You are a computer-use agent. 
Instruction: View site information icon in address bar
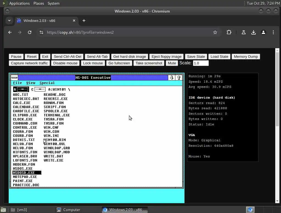[41, 32]
